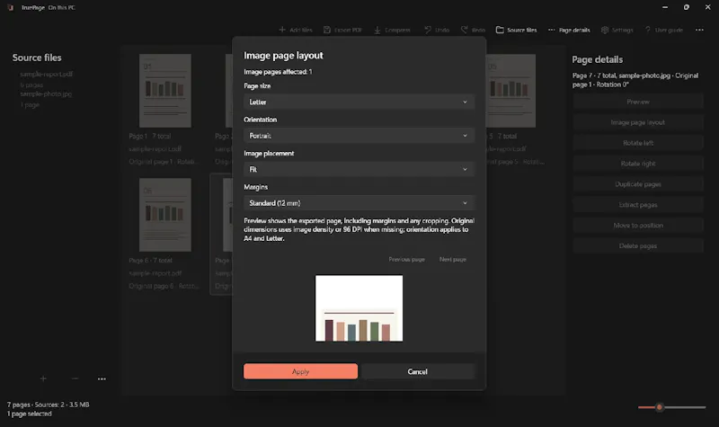The image size is (719, 427).
Task: Open the Orientation dropdown showing Portrait
Action: [x=359, y=136]
